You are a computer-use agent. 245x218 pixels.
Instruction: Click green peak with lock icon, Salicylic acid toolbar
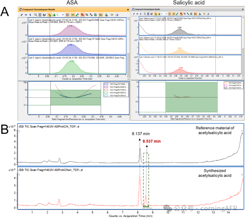point(200,14)
